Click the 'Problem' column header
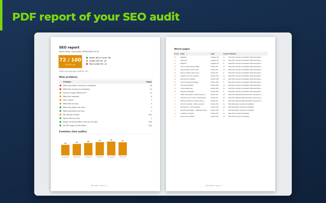The image size is (326, 203). click(67, 82)
